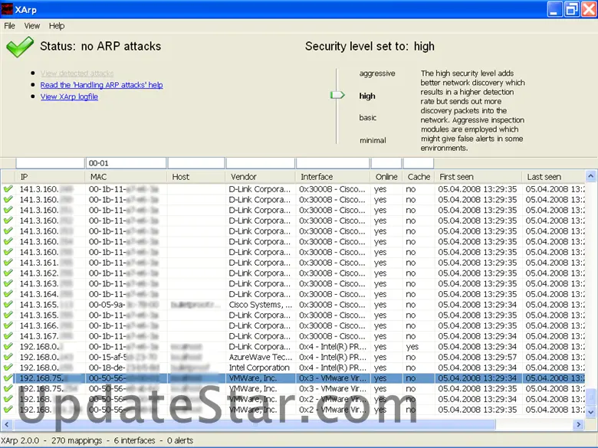Click green checkmark beside Intel Corporation row
Viewport: 598px width, 448px height.
coord(8,368)
